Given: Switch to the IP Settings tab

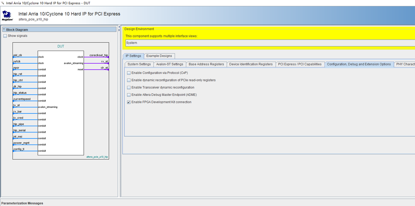Looking at the screenshot, I should click(133, 56).
